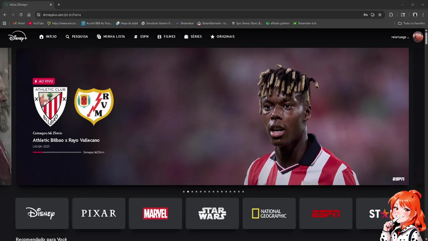Screen dimensions: 428x241
Task: Close the Início | Disney+ tab
Action: pos(51,5)
